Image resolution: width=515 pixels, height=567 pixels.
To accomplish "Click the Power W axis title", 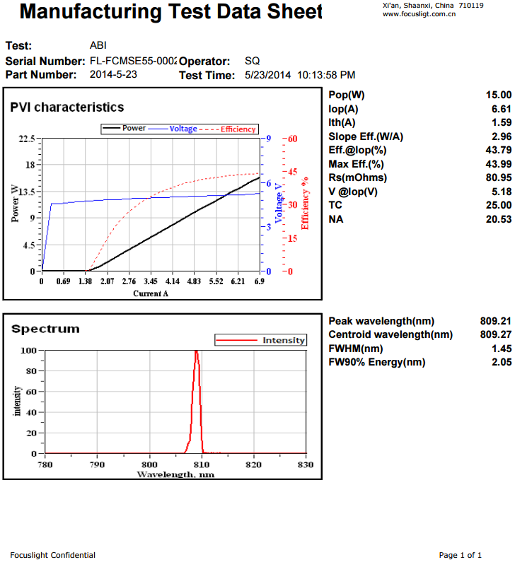I will click(15, 203).
